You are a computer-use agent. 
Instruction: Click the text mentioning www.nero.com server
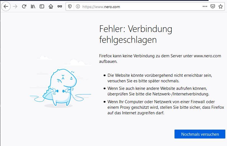coord(160,59)
